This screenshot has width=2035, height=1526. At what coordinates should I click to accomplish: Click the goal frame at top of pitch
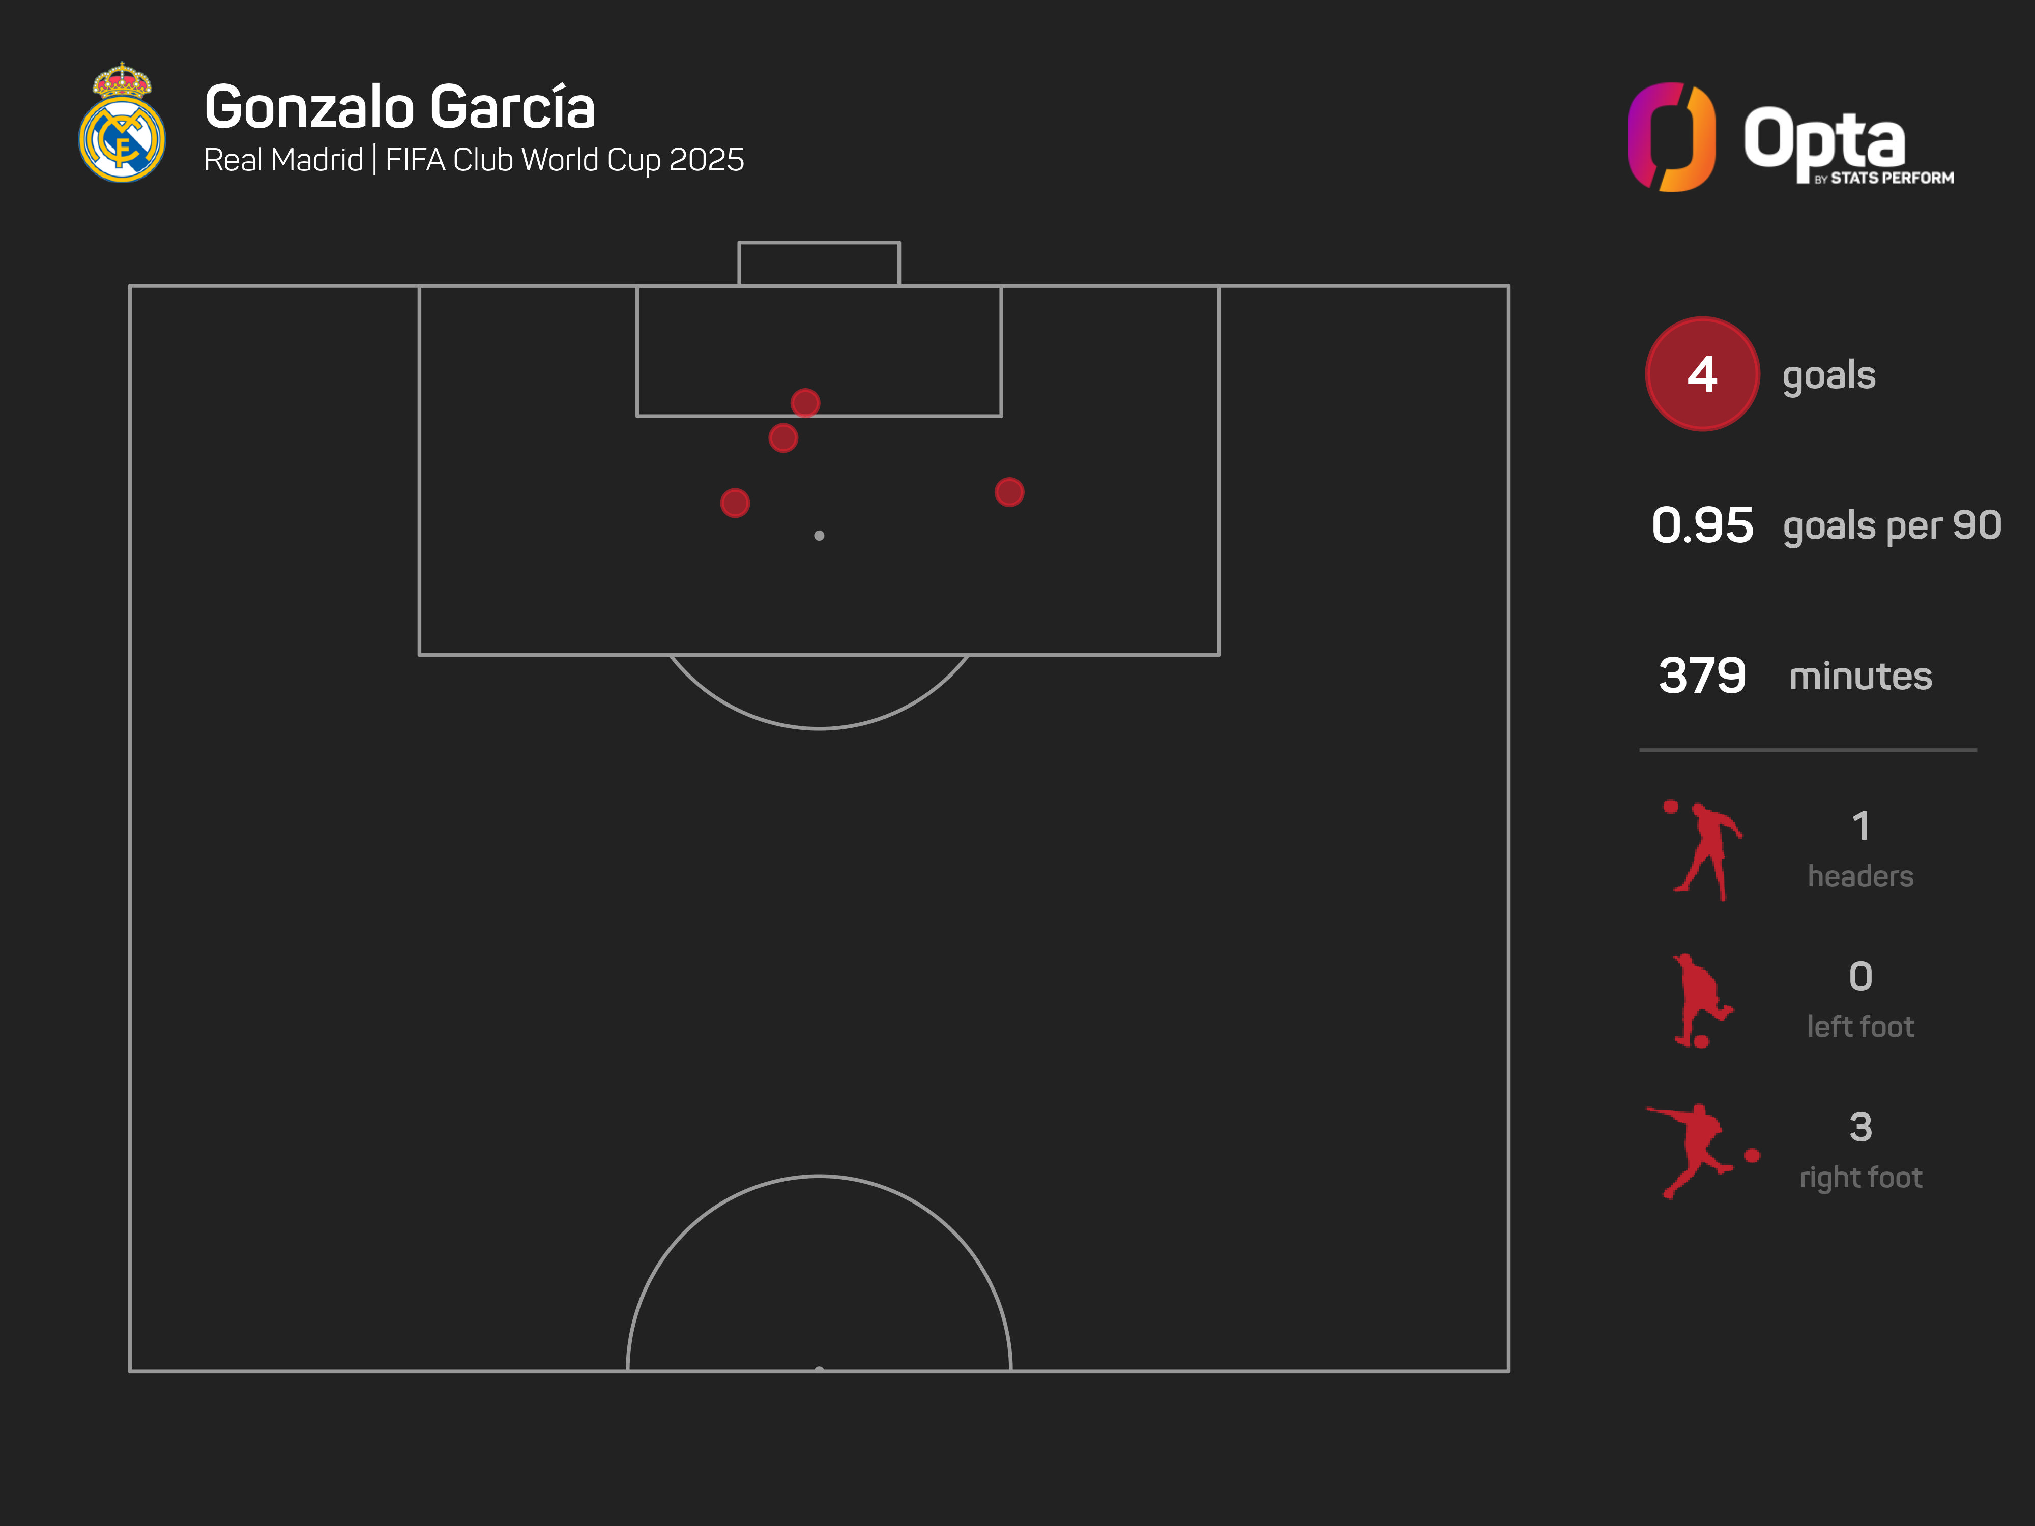[819, 263]
